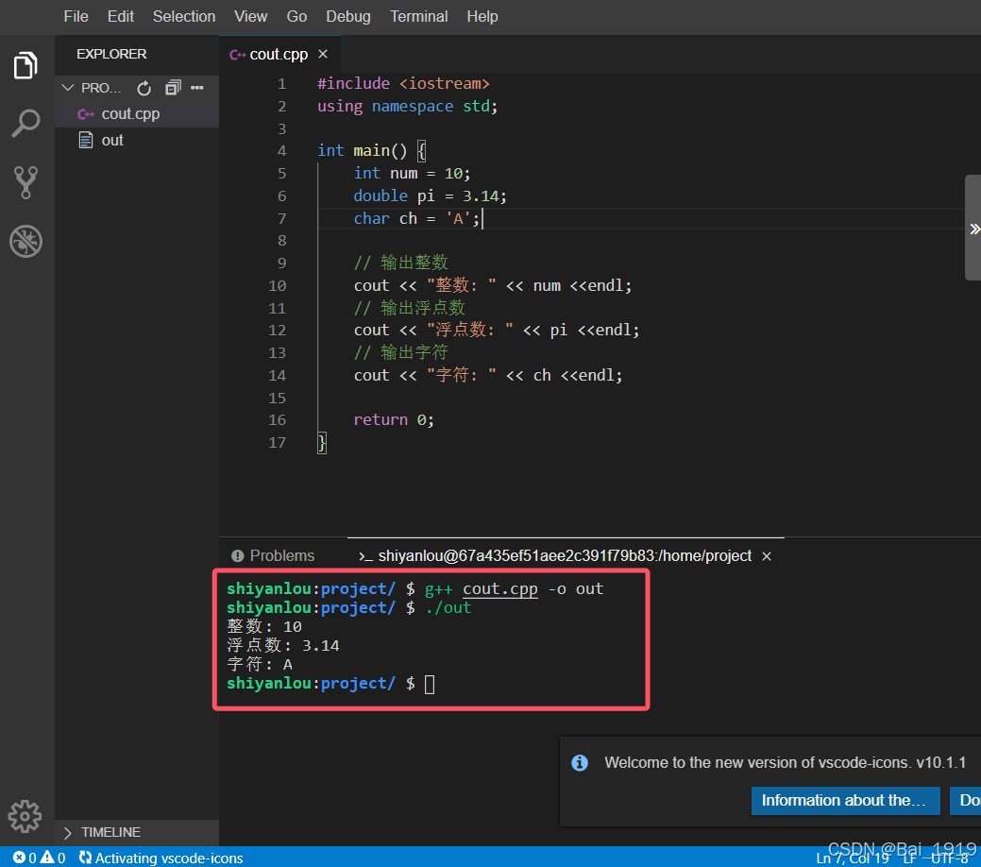981x867 pixels.
Task: Collapse the PRO... folder in Explorer
Action: [67, 87]
